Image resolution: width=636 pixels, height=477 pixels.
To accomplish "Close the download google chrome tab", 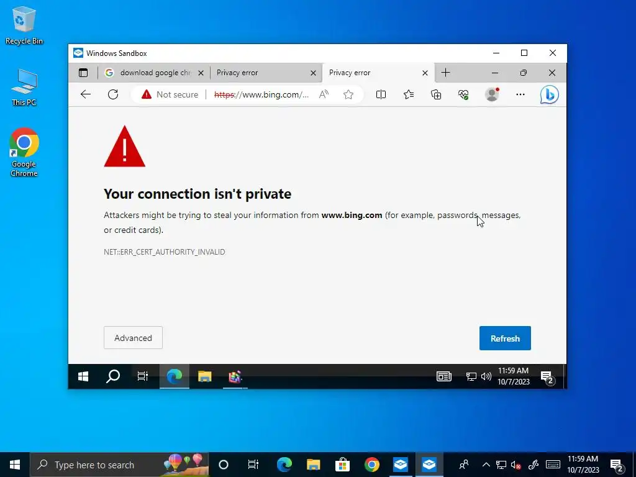I will click(x=201, y=73).
